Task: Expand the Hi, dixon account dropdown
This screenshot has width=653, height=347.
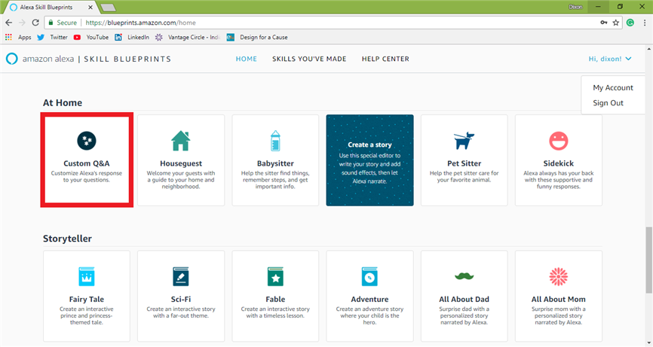Action: [609, 59]
